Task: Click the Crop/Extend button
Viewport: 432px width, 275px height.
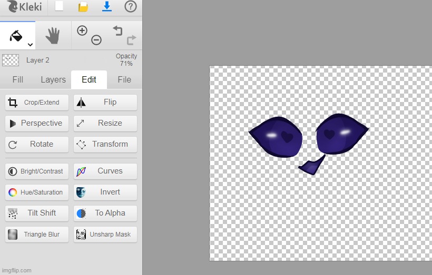Action: pos(37,103)
